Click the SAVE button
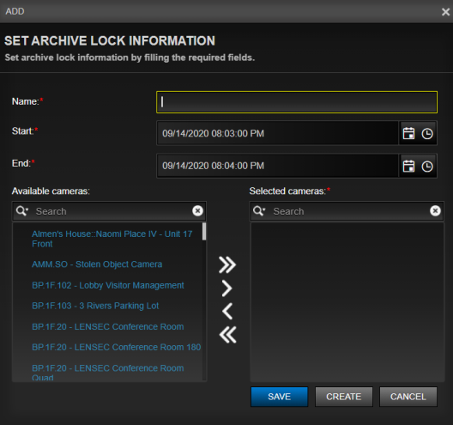 (279, 397)
